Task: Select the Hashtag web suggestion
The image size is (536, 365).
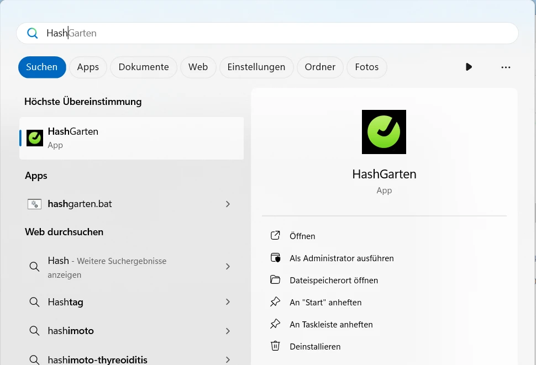Action: point(132,302)
